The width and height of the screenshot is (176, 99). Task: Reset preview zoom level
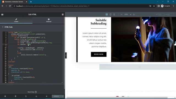pyautogui.click(x=134, y=15)
